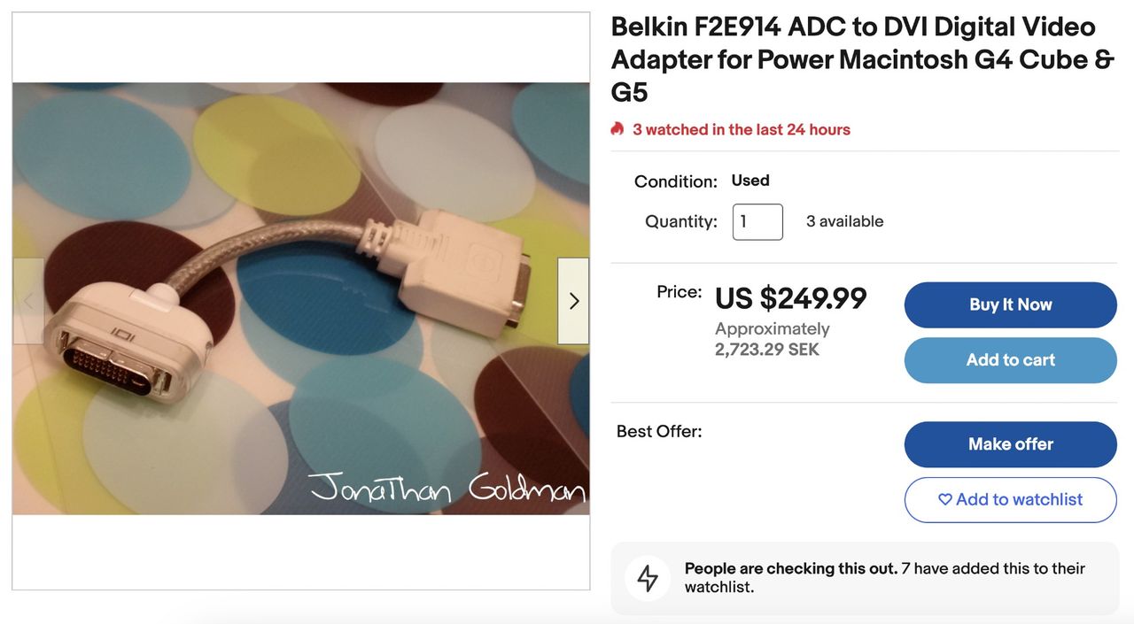Show the next product photo
Screen dimensions: 1134x624
coord(573,301)
